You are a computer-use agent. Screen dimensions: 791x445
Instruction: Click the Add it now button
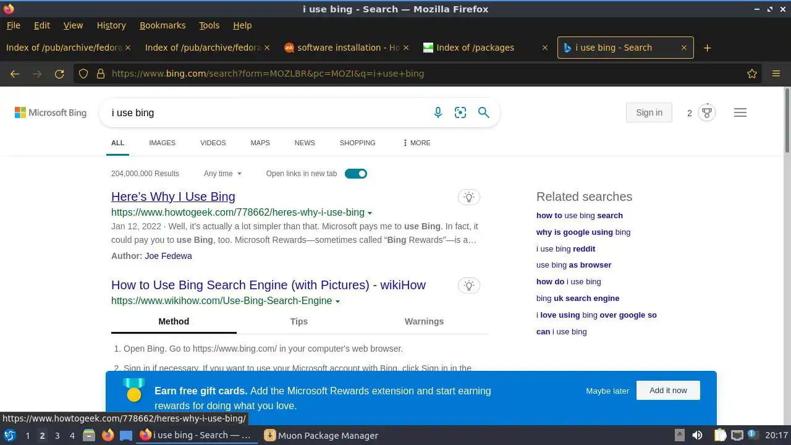click(x=668, y=391)
